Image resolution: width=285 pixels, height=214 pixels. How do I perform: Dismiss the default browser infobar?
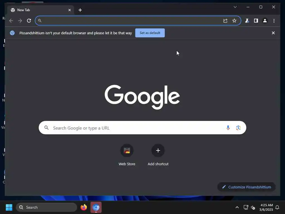click(273, 33)
